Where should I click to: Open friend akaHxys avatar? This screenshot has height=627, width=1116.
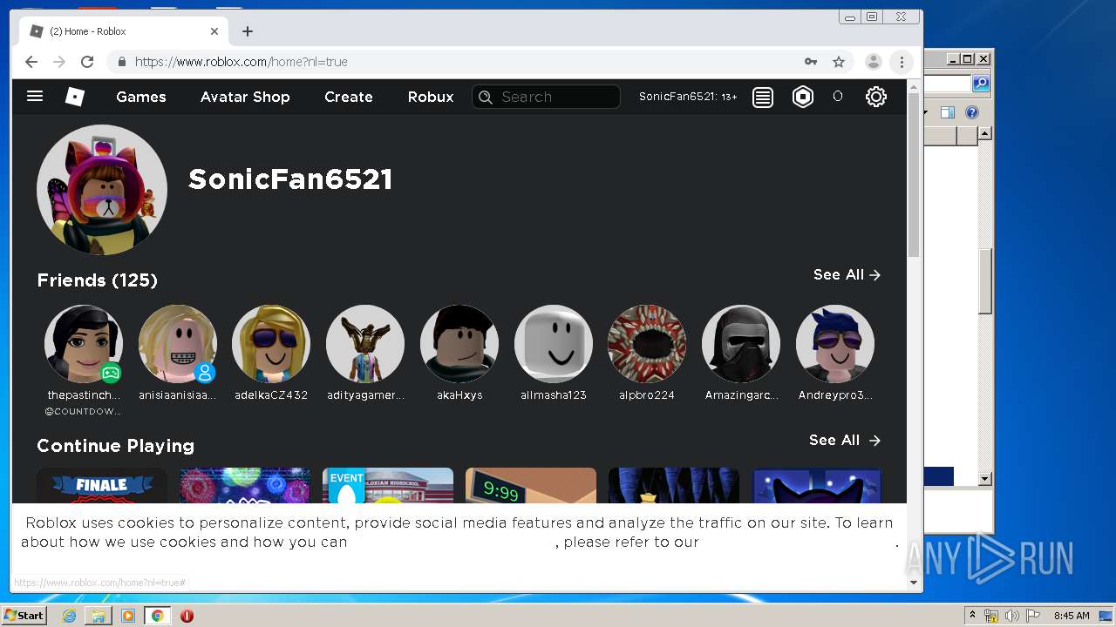[x=459, y=344]
